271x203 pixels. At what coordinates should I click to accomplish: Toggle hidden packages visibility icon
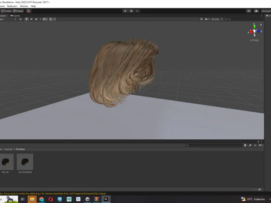click(261, 145)
